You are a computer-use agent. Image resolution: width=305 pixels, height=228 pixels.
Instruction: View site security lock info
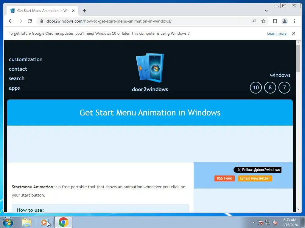coord(41,21)
